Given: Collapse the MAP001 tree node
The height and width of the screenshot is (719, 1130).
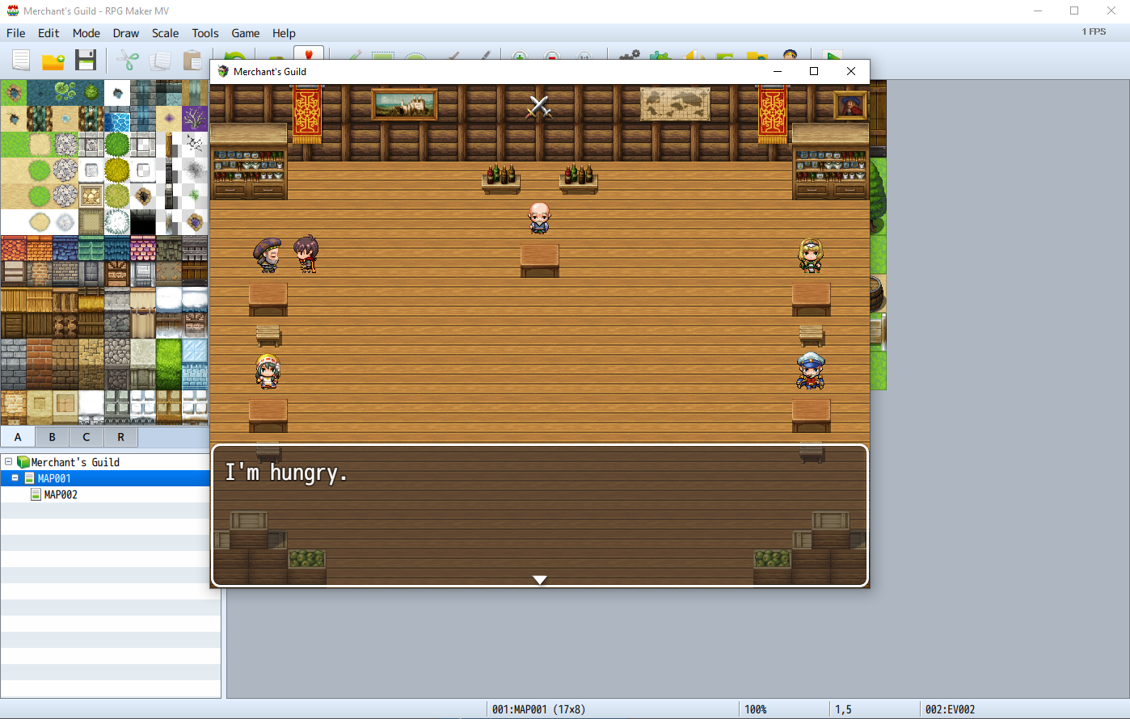Looking at the screenshot, I should pyautogui.click(x=15, y=478).
